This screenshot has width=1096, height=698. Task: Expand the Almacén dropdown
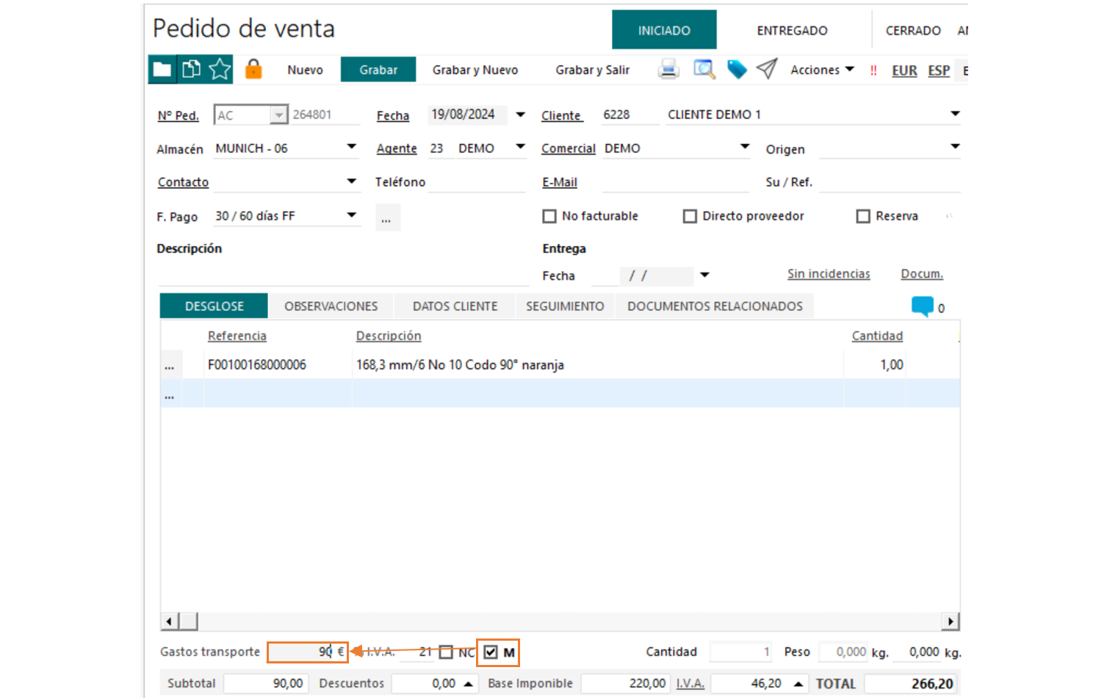[x=352, y=147]
